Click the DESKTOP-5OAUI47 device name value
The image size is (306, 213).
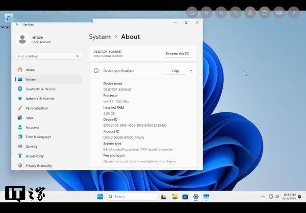coord(117,89)
